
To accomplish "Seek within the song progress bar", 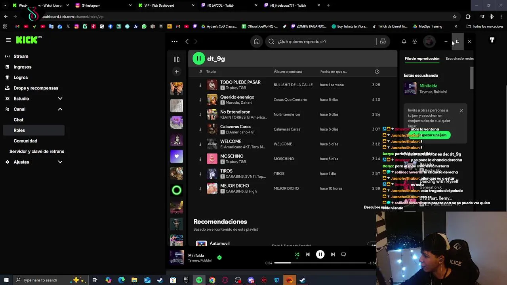I will click(320, 263).
